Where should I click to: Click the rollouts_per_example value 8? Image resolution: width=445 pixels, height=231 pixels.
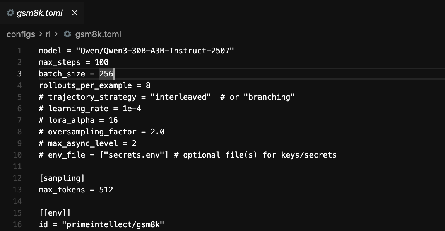point(148,85)
